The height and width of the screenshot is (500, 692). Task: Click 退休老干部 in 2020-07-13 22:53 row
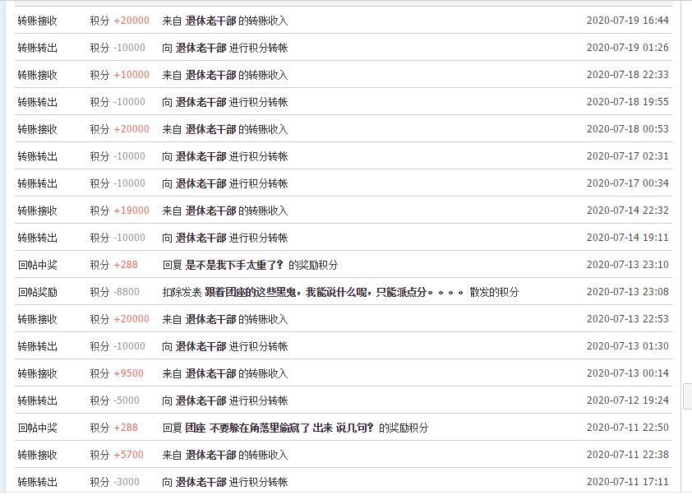210,319
